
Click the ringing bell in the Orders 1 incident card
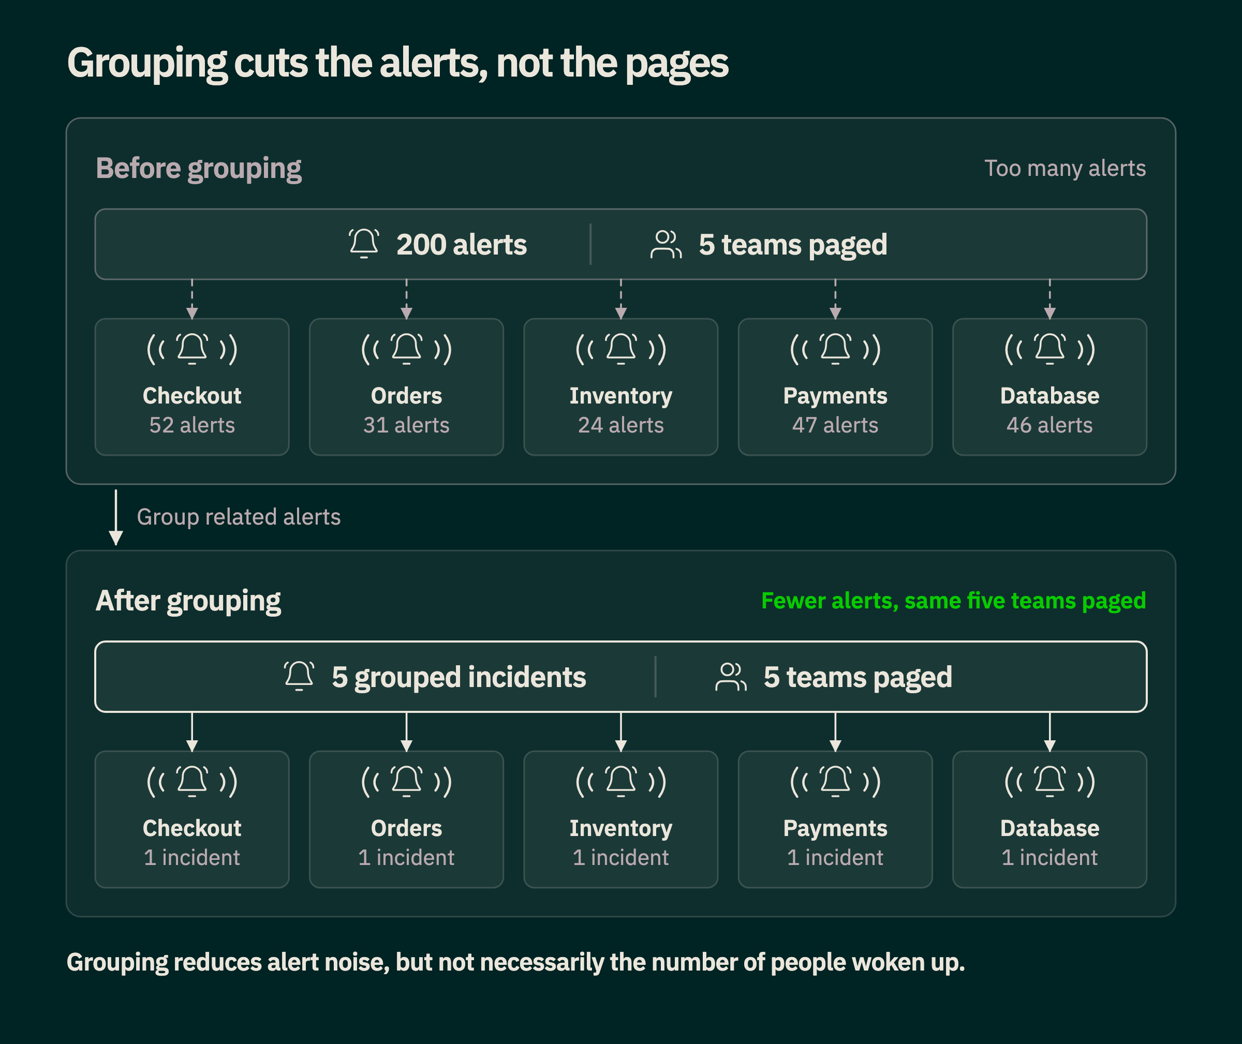406,781
